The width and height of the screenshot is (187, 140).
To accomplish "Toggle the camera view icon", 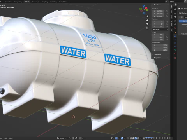I will click(x=147, y=24).
